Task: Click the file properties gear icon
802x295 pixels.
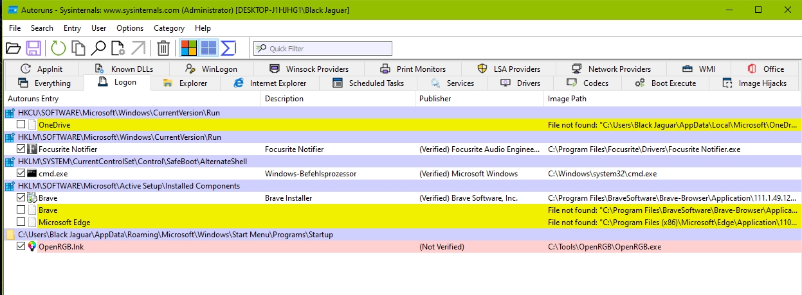Action: coord(118,48)
